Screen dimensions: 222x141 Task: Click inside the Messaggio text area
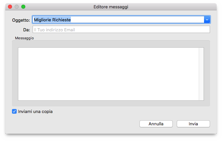coord(108,74)
